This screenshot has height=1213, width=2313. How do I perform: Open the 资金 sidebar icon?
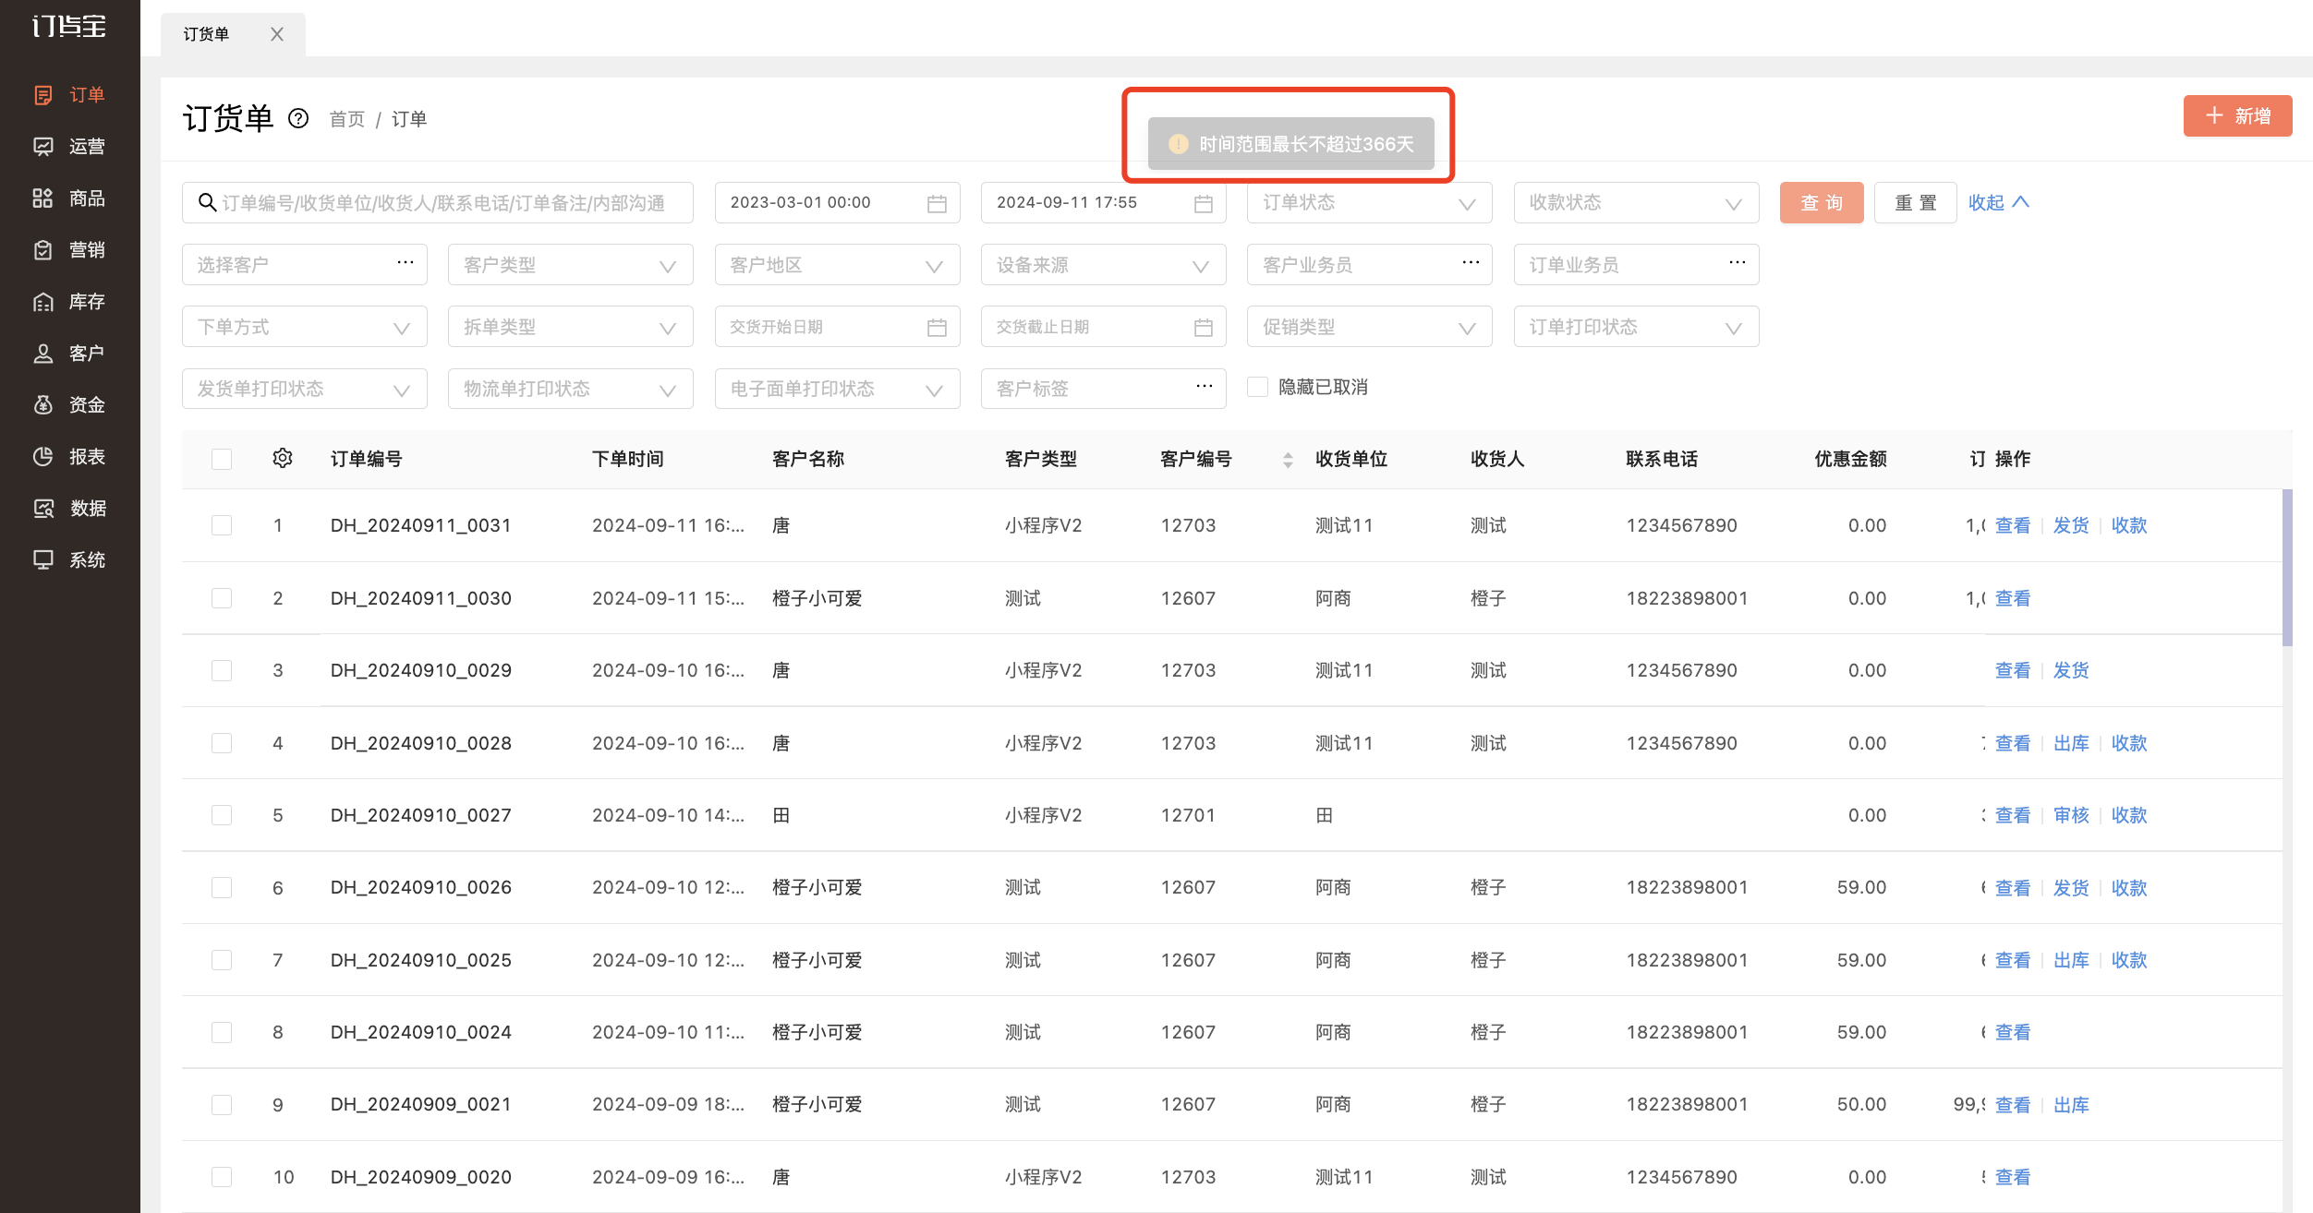(x=43, y=405)
